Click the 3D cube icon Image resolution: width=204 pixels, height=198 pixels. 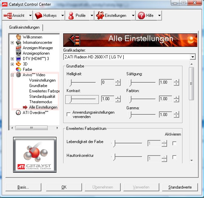18,64
